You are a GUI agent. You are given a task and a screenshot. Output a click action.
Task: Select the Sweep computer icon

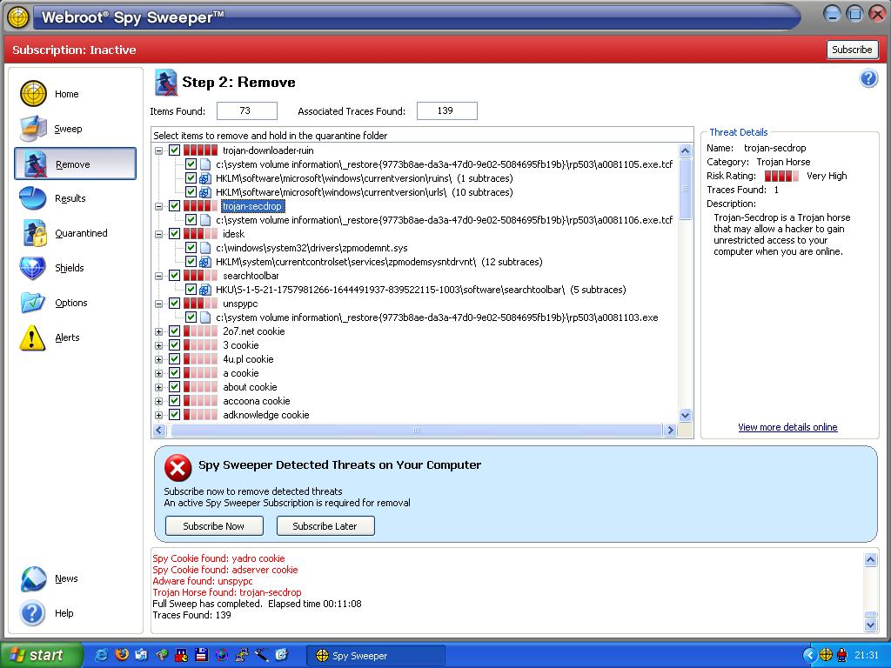(x=34, y=129)
